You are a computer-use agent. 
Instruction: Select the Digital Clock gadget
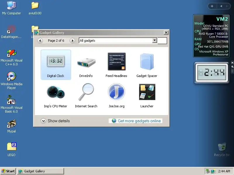[x=56, y=64]
